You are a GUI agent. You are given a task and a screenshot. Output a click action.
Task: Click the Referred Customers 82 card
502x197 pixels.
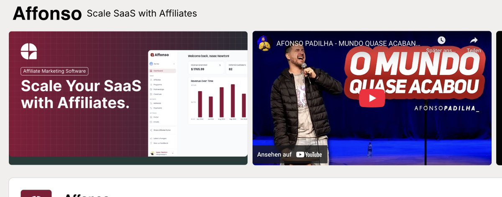[x=237, y=68]
